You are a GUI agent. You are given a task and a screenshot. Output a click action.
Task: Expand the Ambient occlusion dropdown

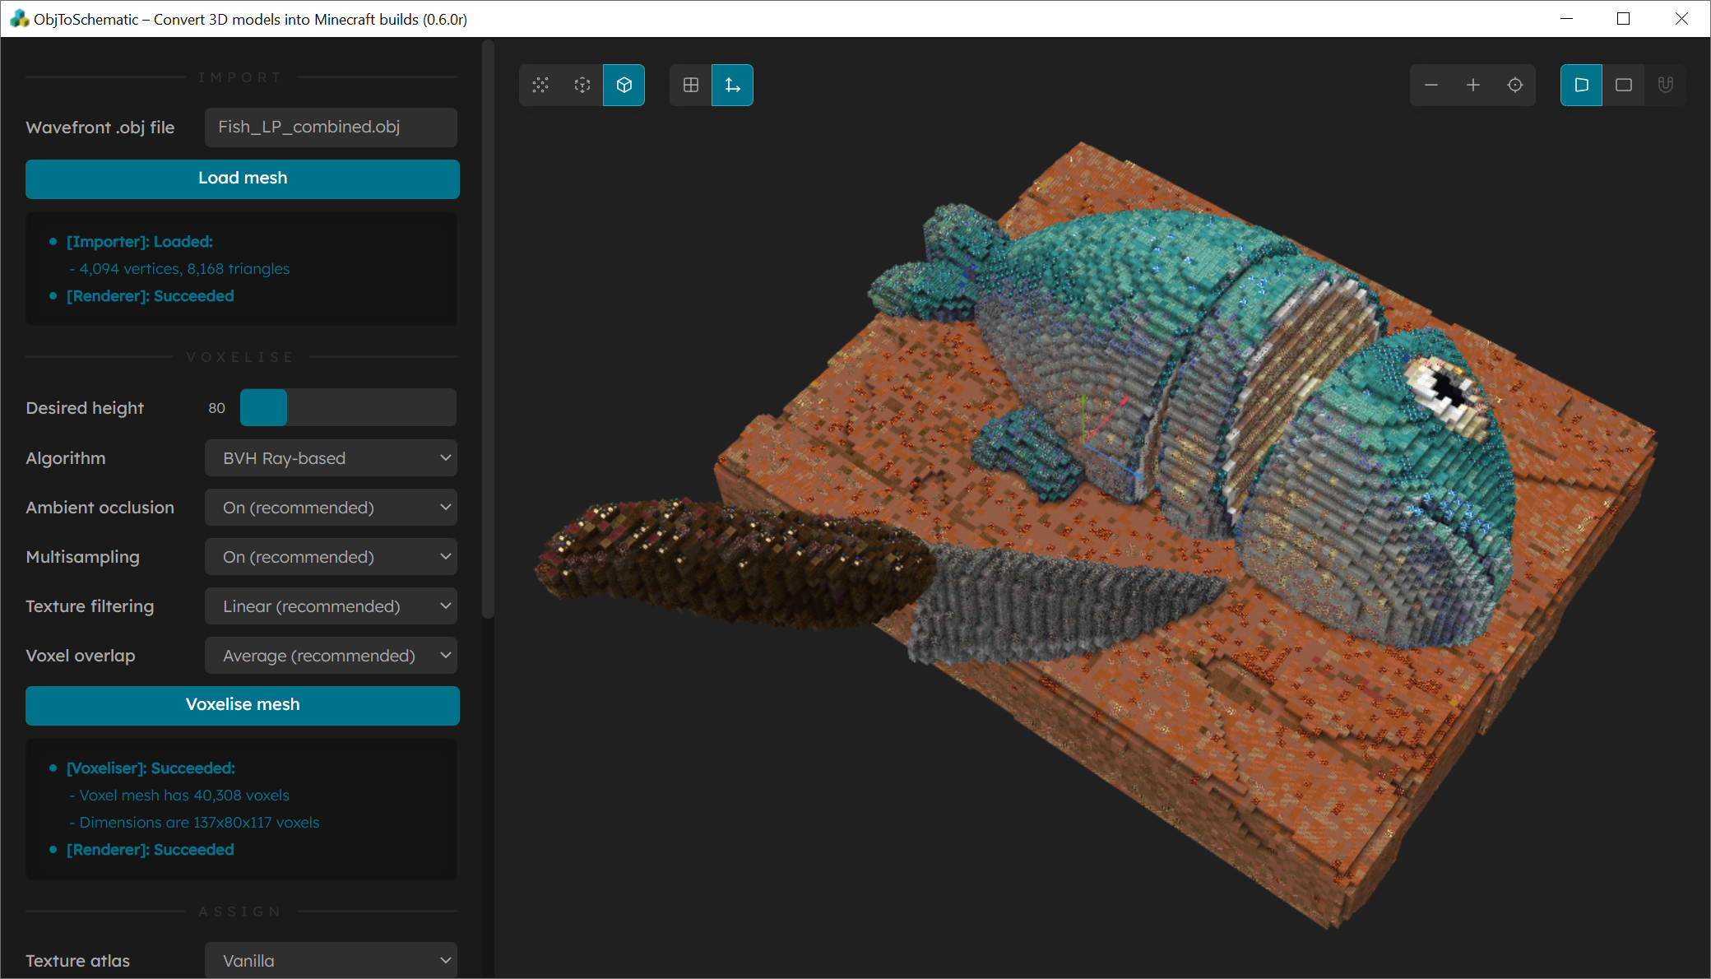pos(331,508)
